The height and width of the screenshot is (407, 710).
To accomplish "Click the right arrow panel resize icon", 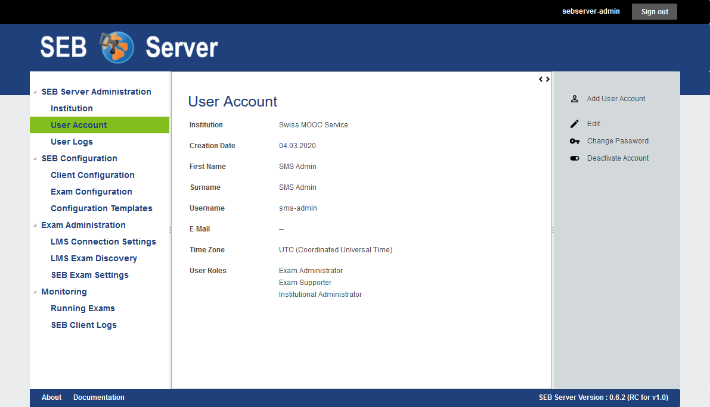I will (548, 79).
